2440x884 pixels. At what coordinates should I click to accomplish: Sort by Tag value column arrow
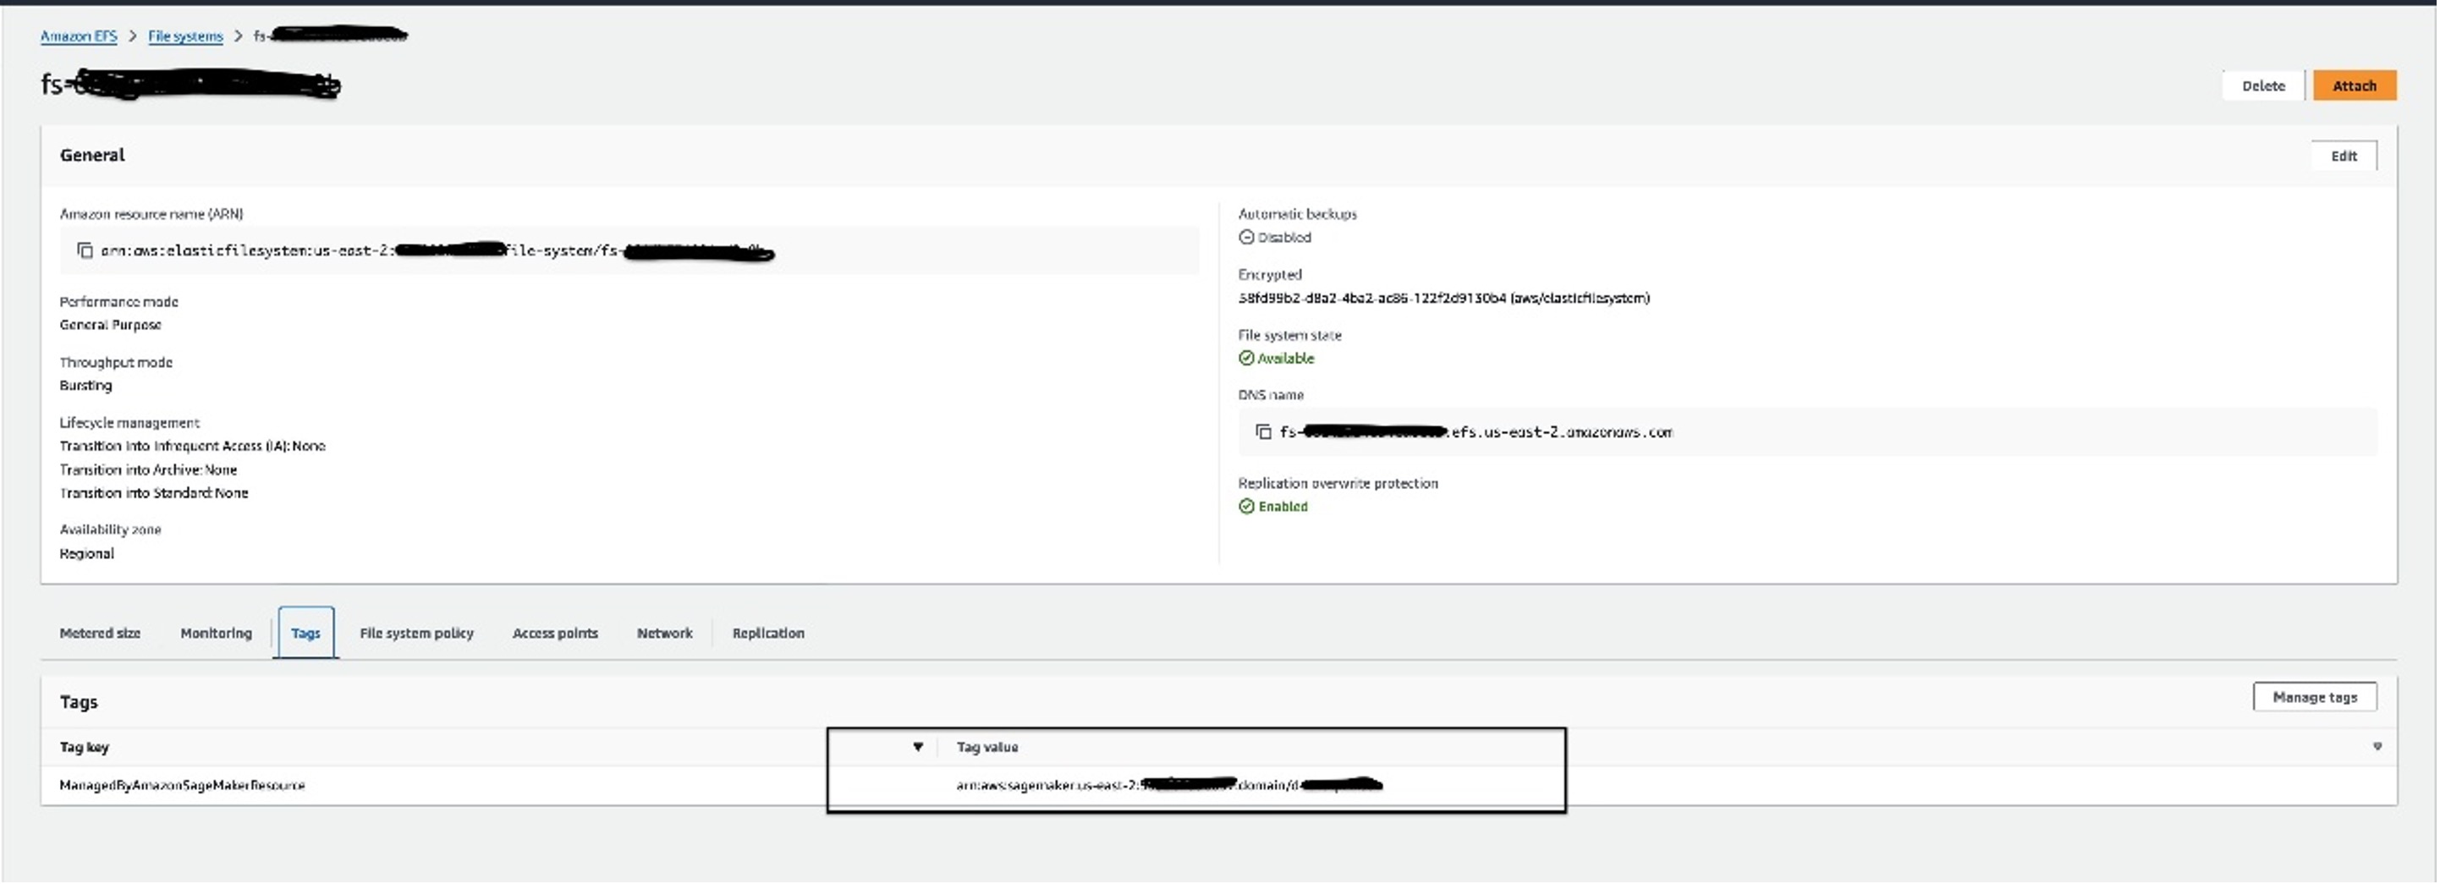pyautogui.click(x=2377, y=747)
